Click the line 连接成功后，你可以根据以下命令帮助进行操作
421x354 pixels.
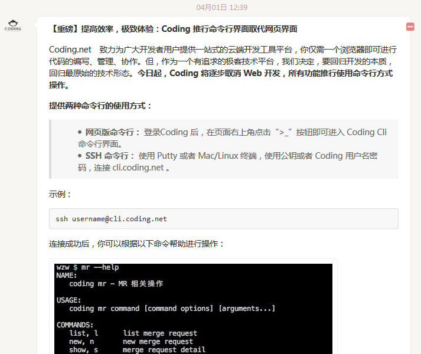(136, 244)
